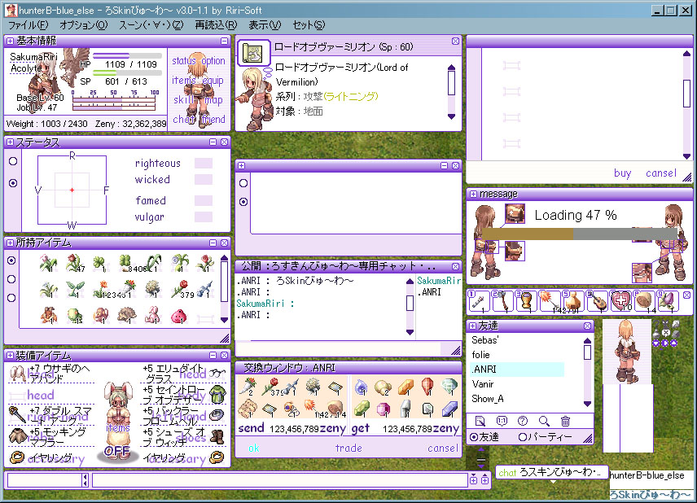
Task: Select the 友達 radio button
Action: click(x=474, y=437)
